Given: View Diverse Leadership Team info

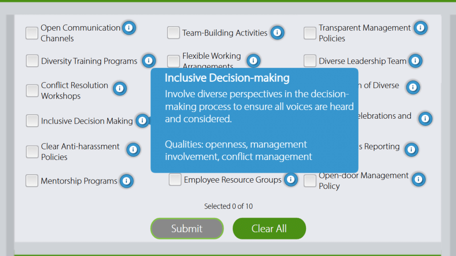Looking at the screenshot, I should click(415, 60).
